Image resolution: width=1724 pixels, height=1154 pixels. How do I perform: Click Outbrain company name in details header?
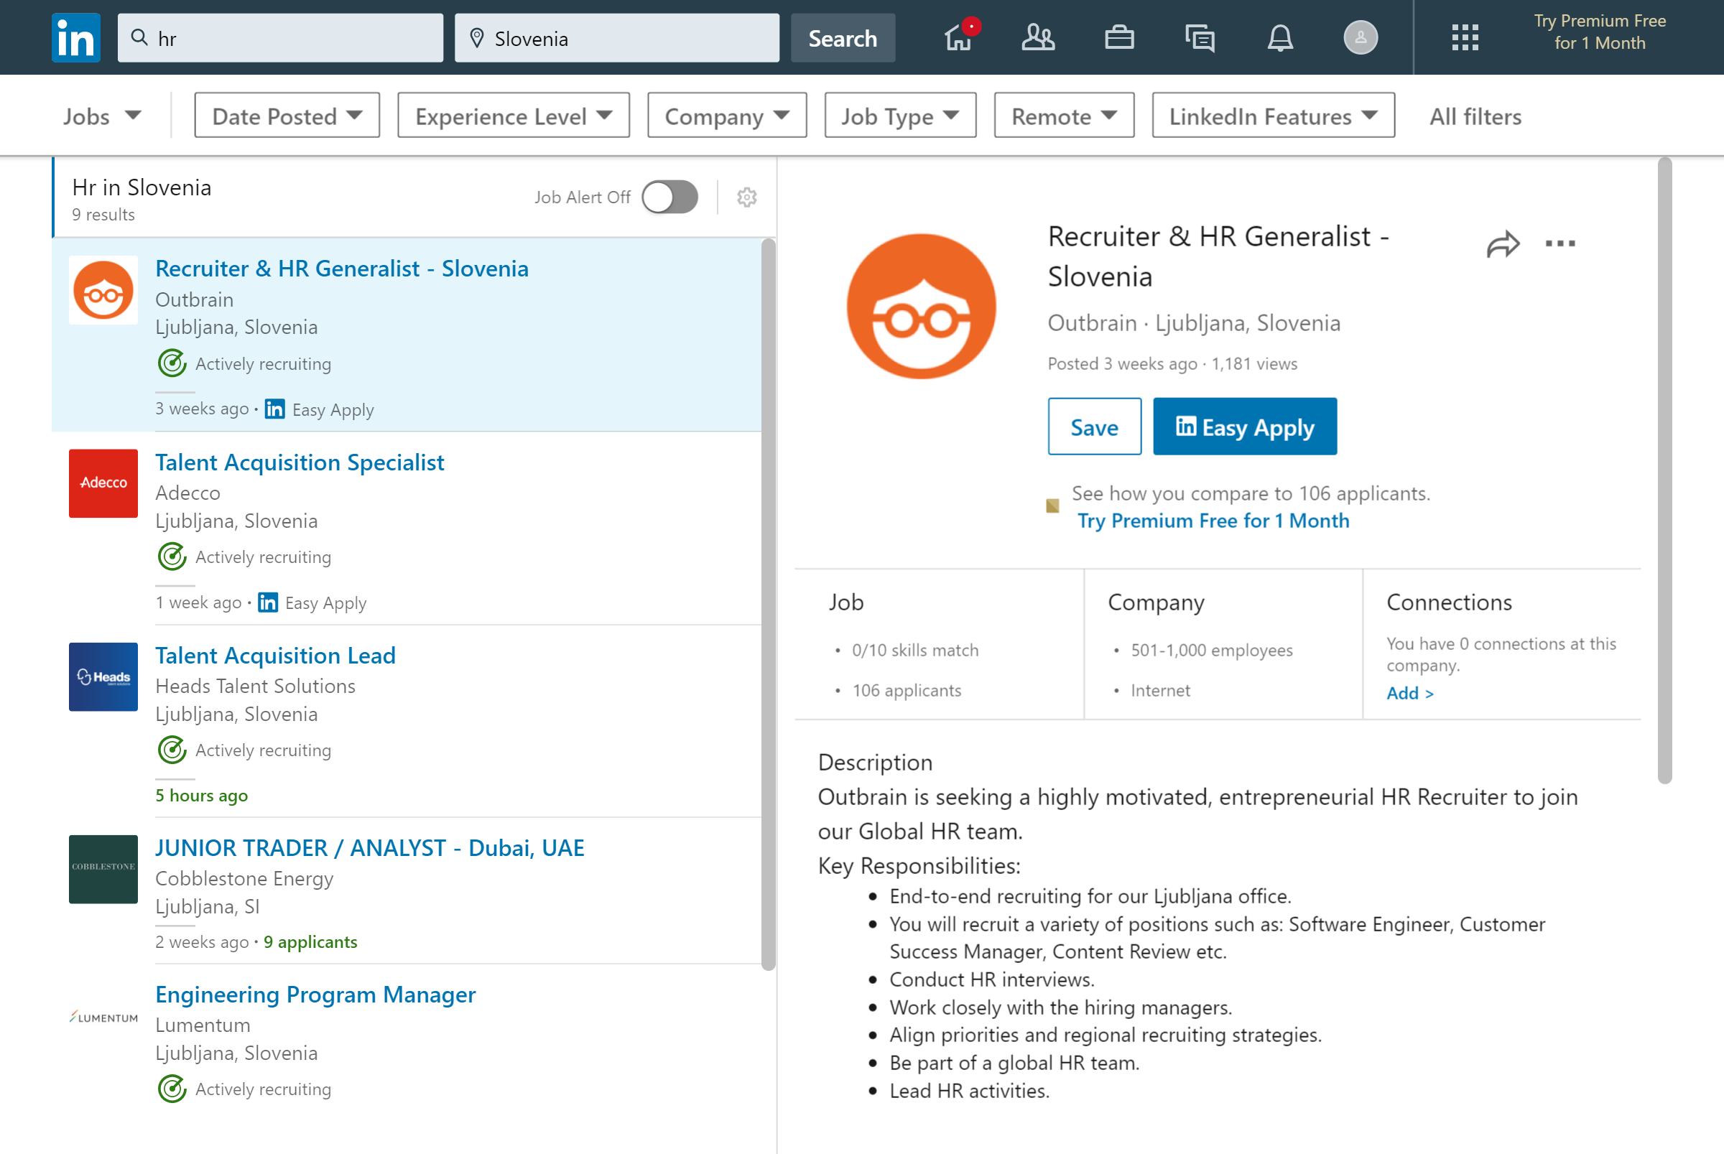1092,323
